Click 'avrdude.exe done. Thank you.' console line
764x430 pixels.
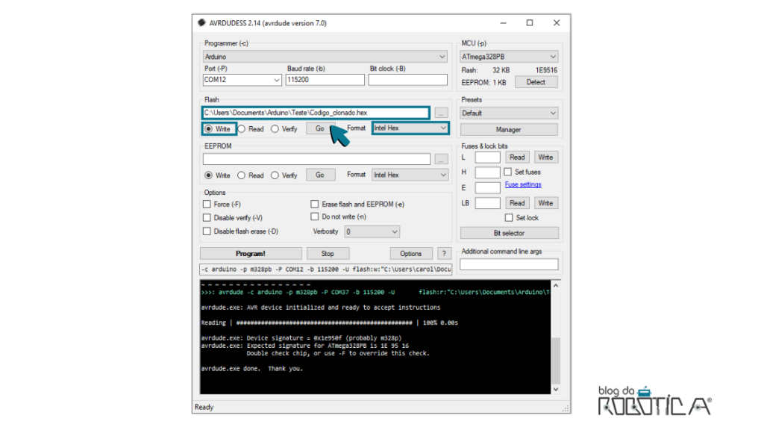[252, 369]
